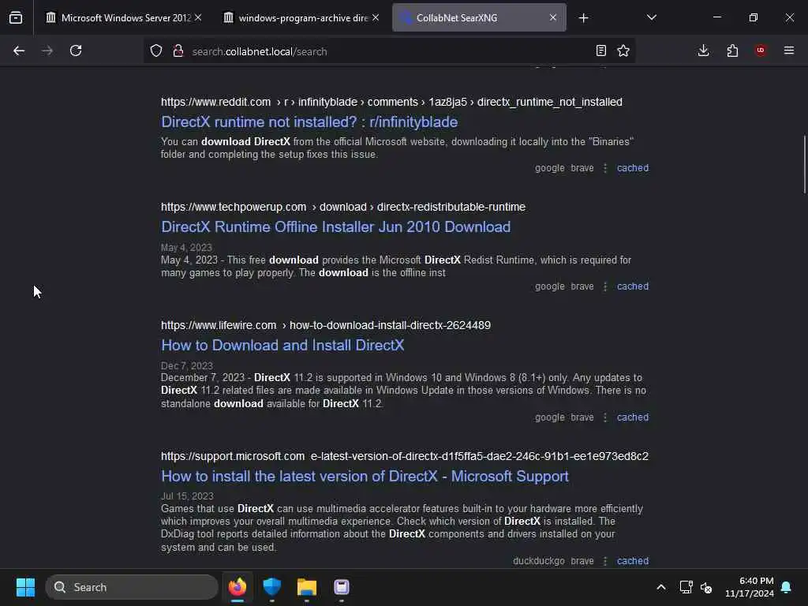Open cached version of reddit result
This screenshot has width=808, height=606.
633,168
